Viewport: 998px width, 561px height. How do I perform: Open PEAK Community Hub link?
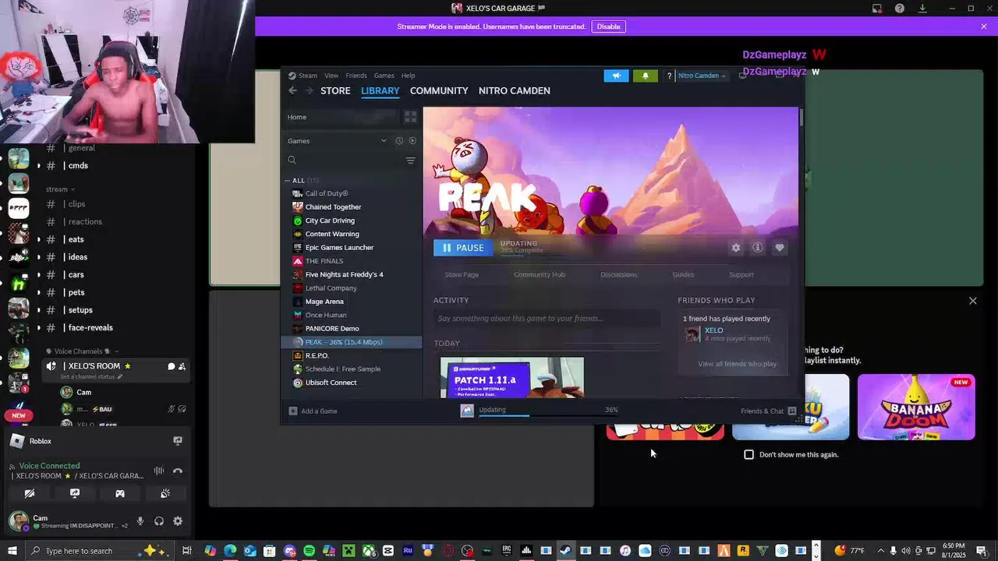[x=540, y=274]
